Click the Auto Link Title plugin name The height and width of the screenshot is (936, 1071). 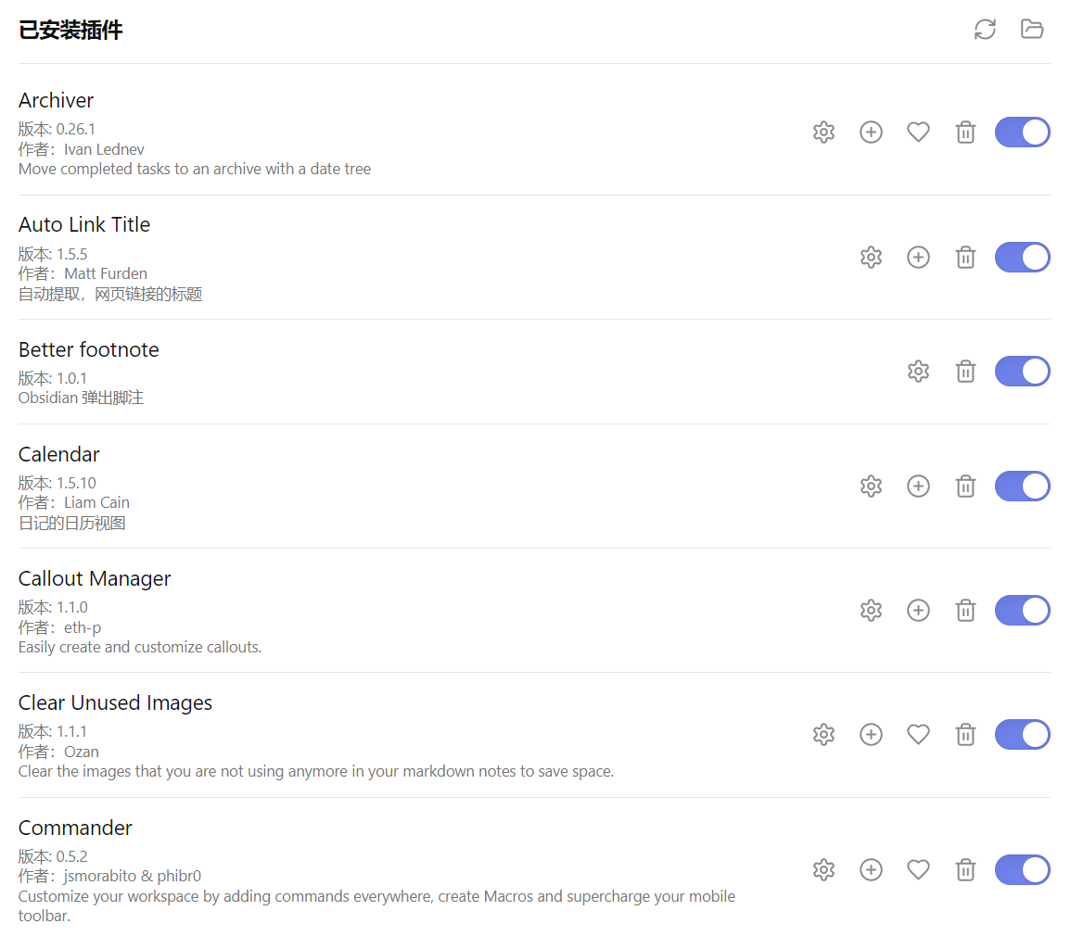(x=84, y=224)
